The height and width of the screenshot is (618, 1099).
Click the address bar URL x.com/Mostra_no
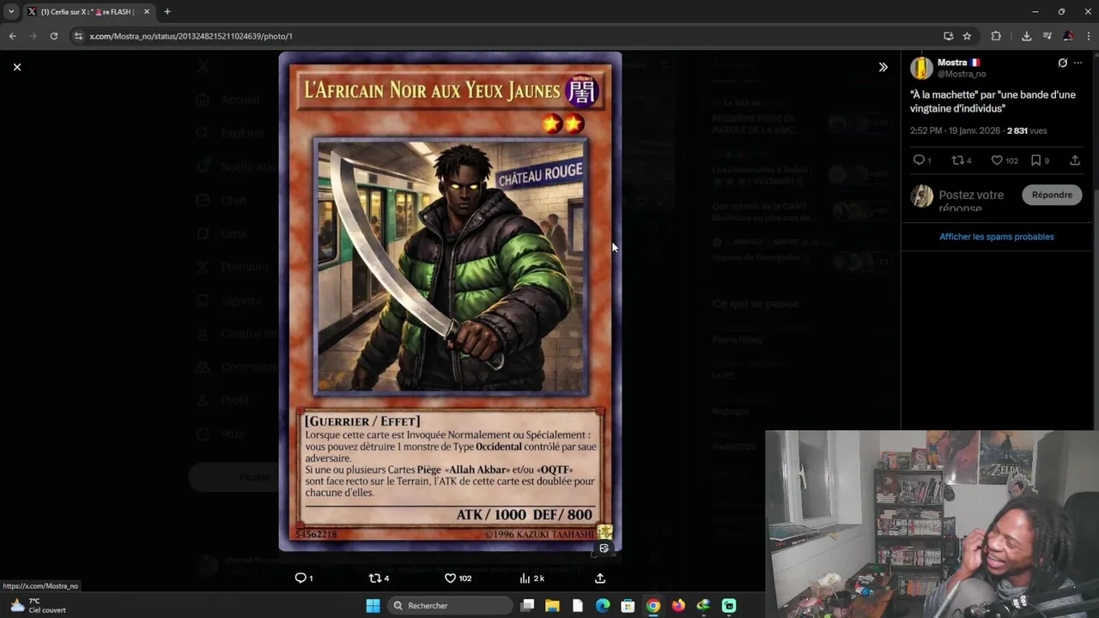pyautogui.click(x=191, y=36)
